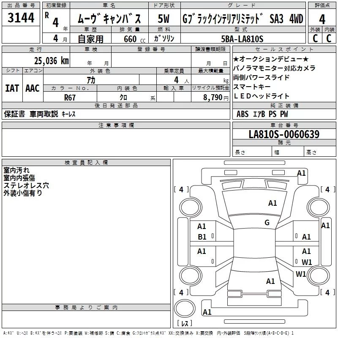Select the inspector note 室内内張傷
Image resolution: width=338 pixels, height=338 pixels.
click(x=19, y=177)
